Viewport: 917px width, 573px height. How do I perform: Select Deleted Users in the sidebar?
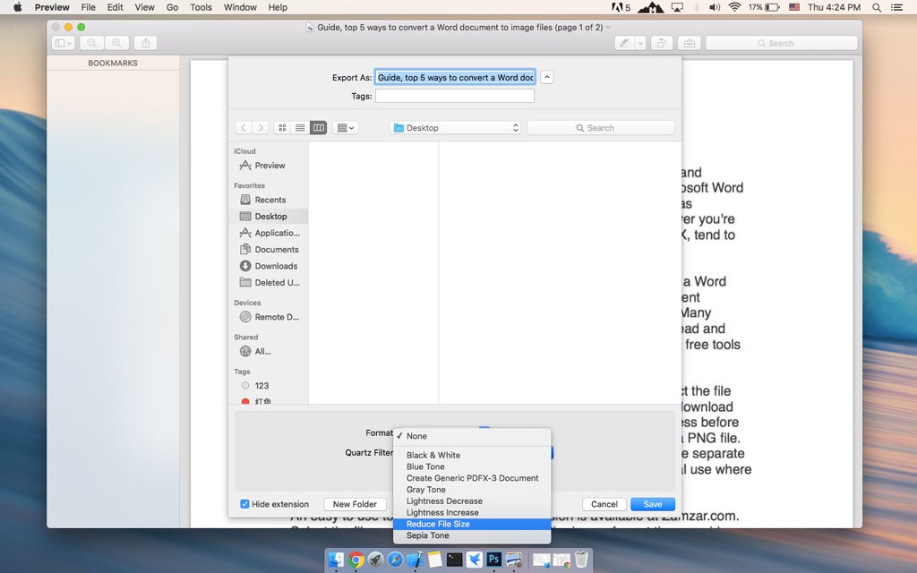(268, 282)
